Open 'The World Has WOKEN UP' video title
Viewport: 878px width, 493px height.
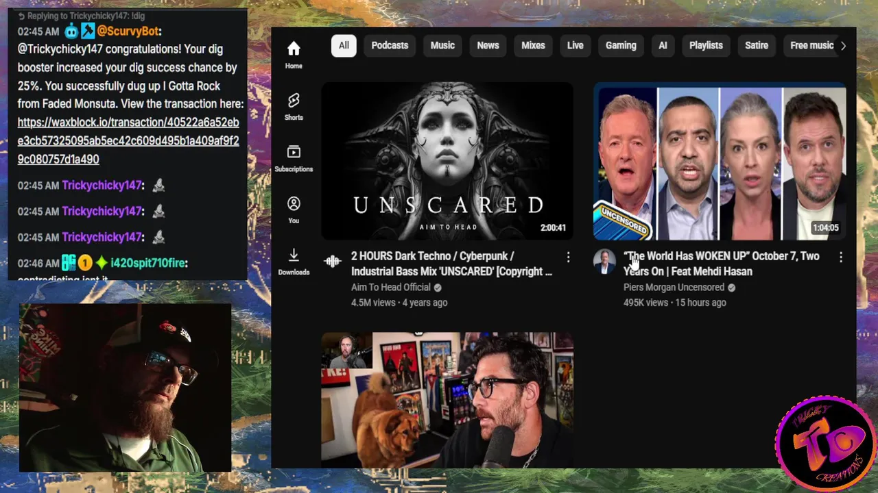click(x=722, y=264)
